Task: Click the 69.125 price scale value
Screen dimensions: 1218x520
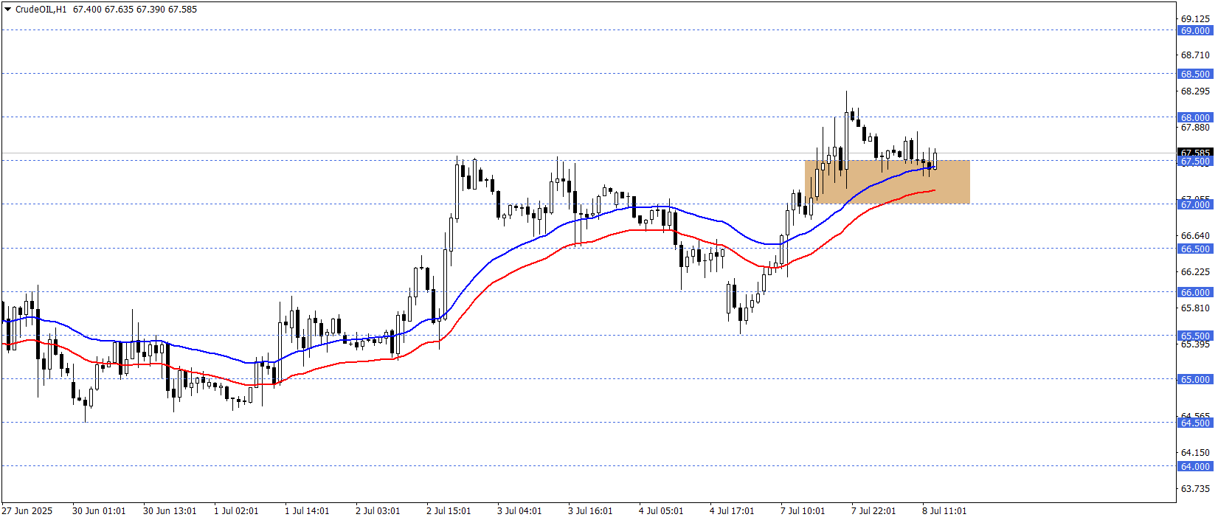Action: coord(1195,18)
